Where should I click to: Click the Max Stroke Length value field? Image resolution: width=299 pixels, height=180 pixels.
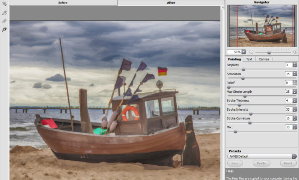(288, 92)
